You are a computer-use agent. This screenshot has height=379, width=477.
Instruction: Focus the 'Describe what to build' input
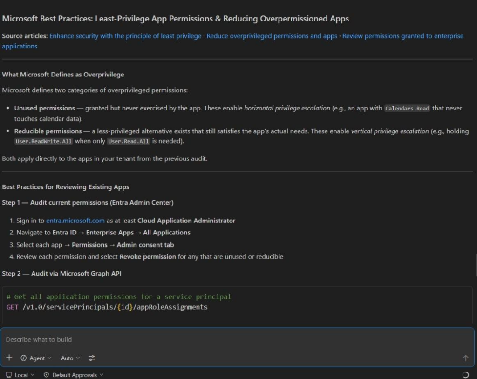[233, 339]
